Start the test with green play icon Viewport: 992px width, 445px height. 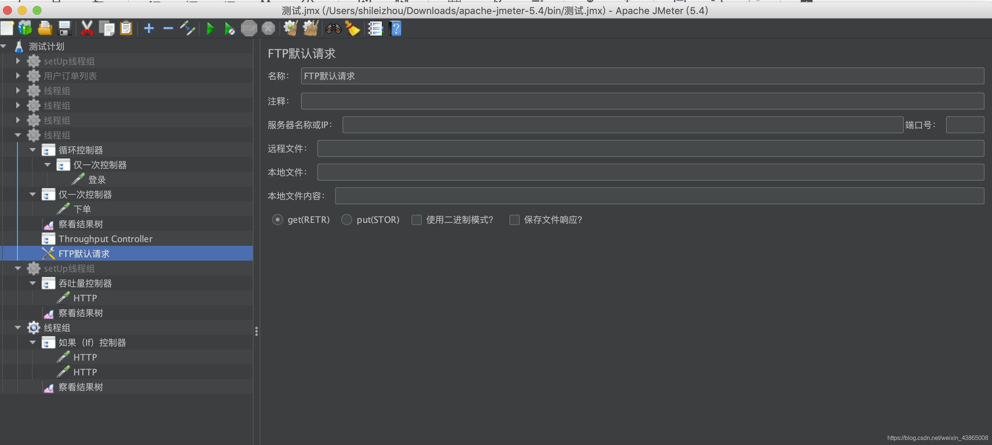click(x=210, y=29)
